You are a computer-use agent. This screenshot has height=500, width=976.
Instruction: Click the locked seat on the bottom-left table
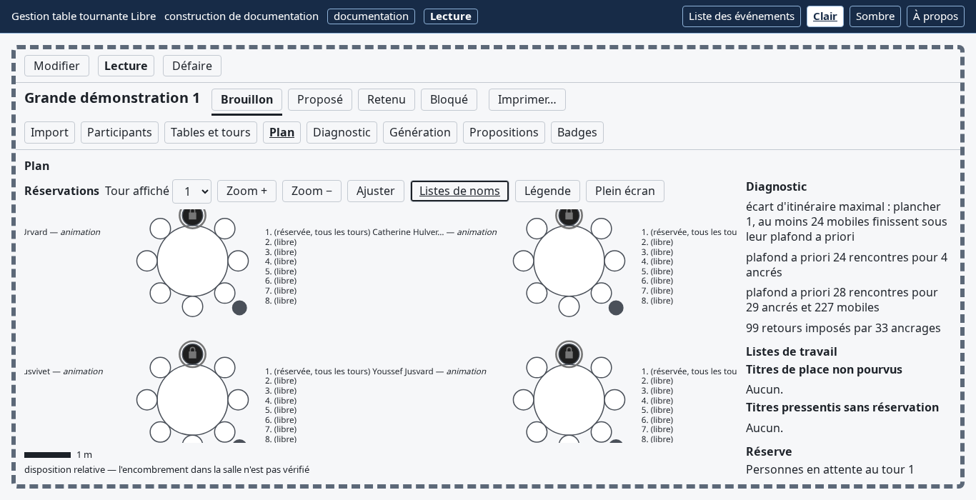pyautogui.click(x=192, y=354)
